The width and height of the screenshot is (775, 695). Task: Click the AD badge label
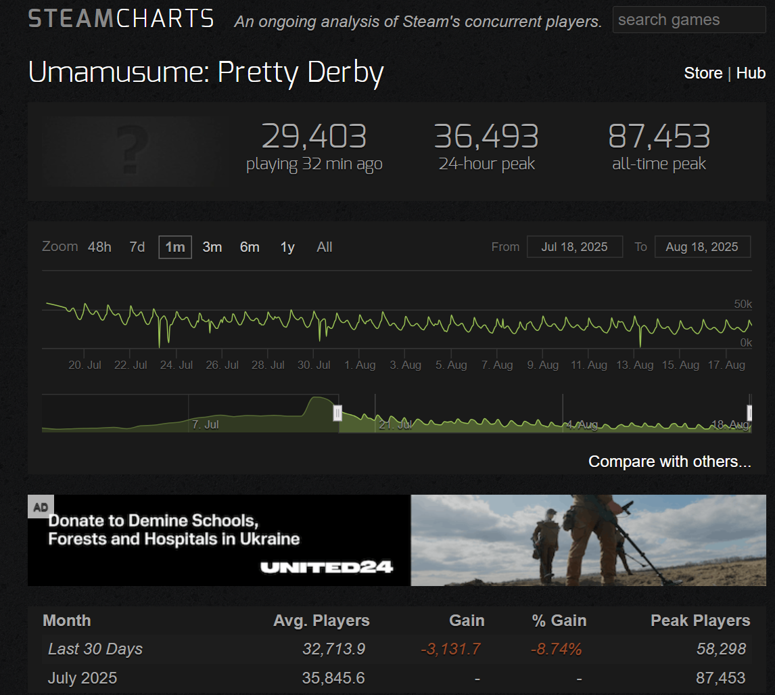coord(41,507)
